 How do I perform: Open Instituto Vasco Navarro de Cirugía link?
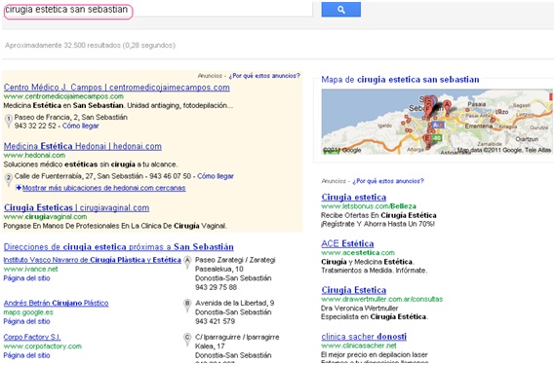(93, 260)
